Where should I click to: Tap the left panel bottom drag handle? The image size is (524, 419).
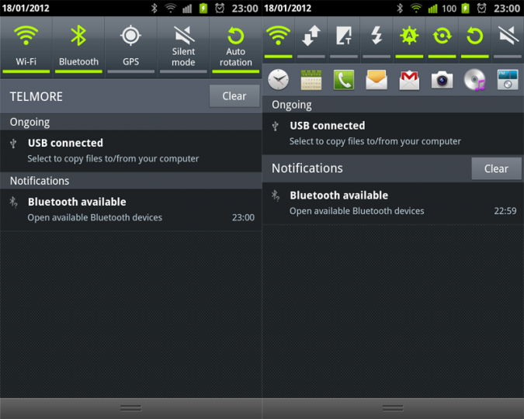[130, 408]
